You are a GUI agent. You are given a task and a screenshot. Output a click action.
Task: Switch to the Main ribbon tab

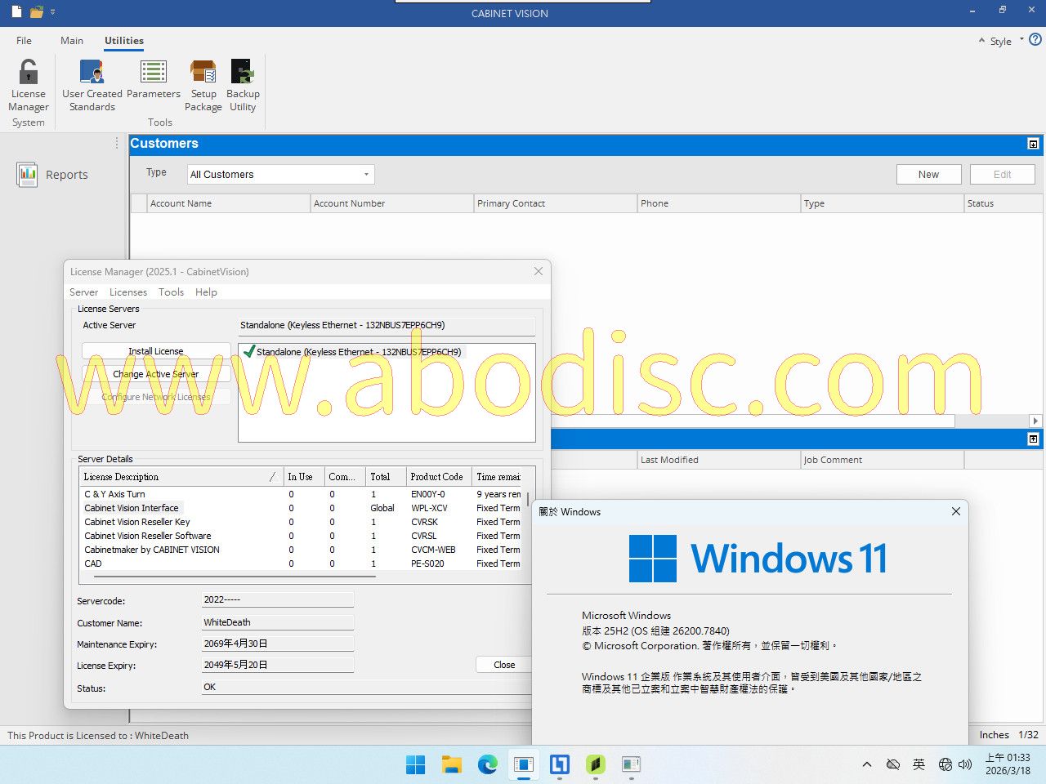[72, 41]
